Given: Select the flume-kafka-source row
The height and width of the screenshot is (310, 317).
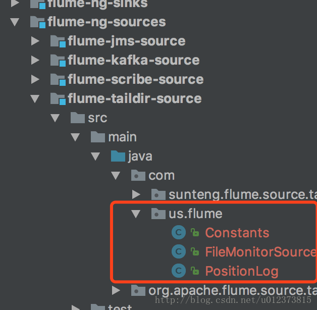Looking at the screenshot, I should pyautogui.click(x=159, y=60).
